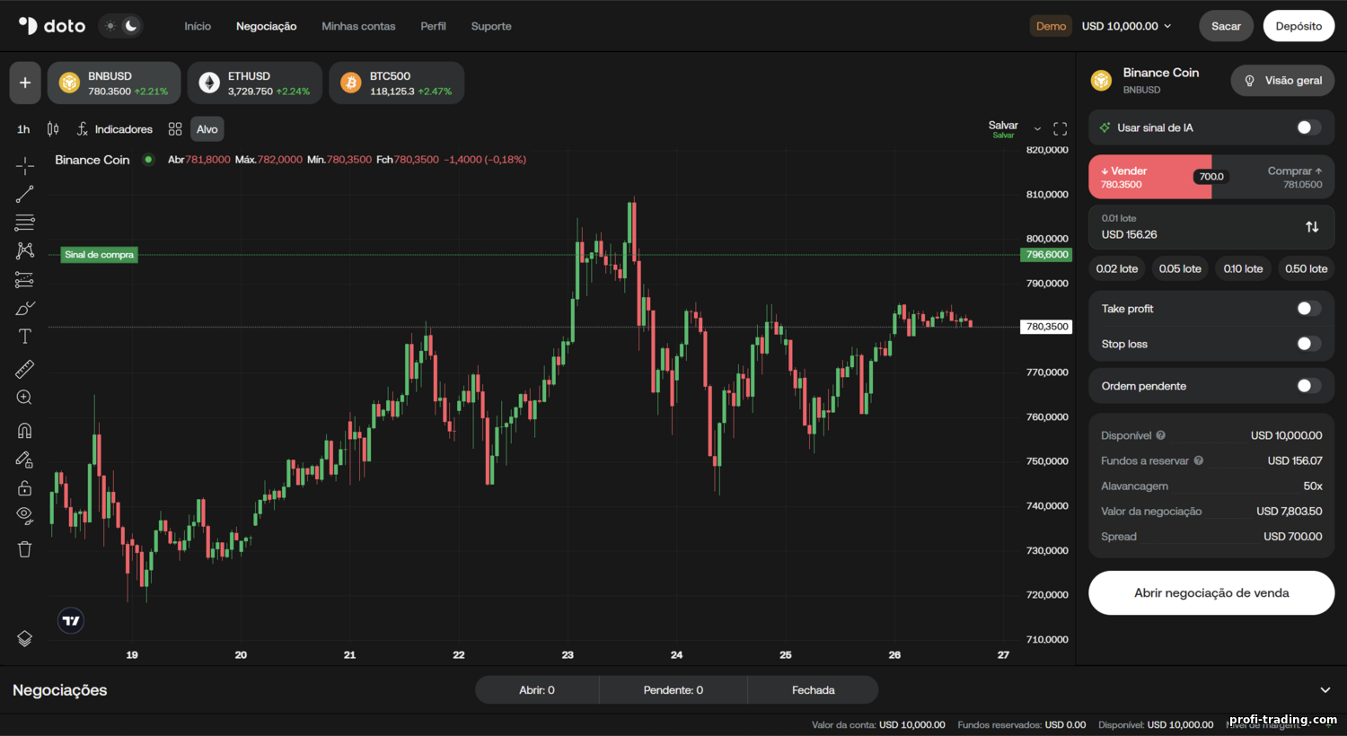Click Abrir negociação de venda button
Viewport: 1347px width, 736px height.
tap(1211, 593)
